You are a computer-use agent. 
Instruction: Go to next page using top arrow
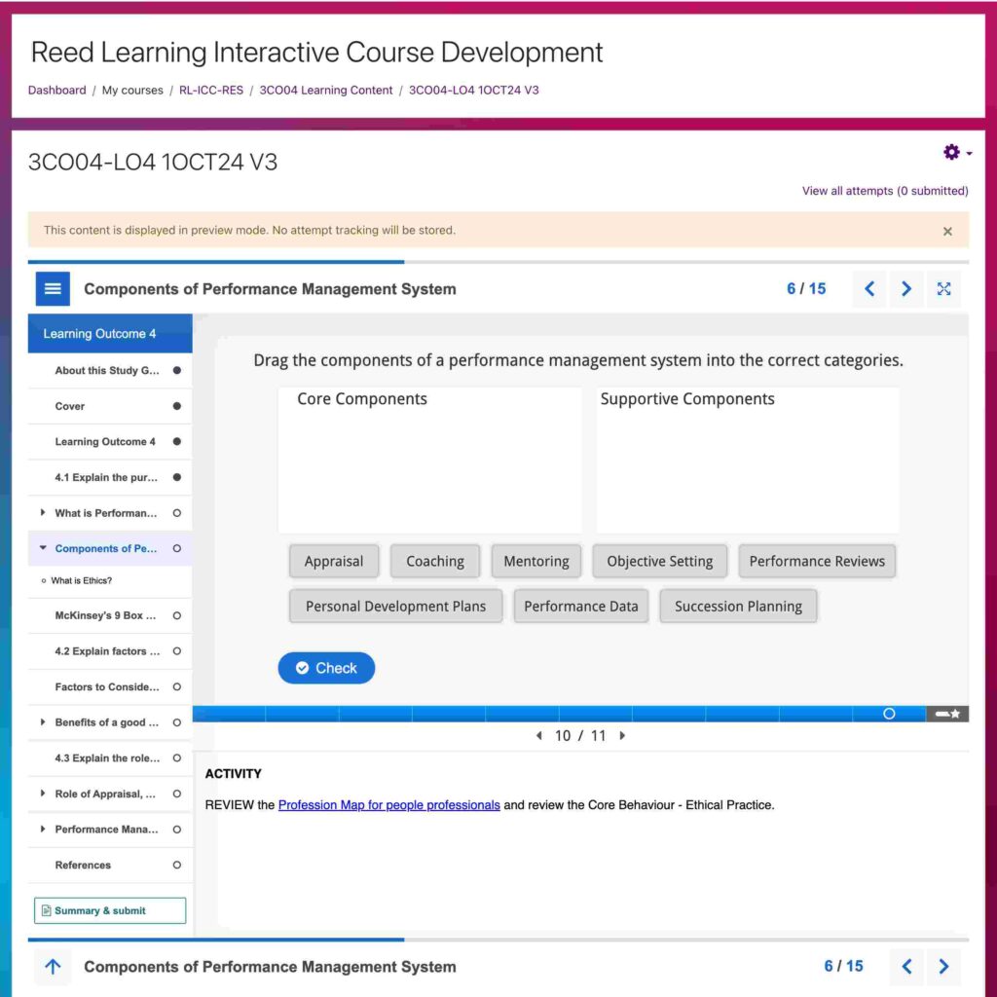[x=906, y=289]
